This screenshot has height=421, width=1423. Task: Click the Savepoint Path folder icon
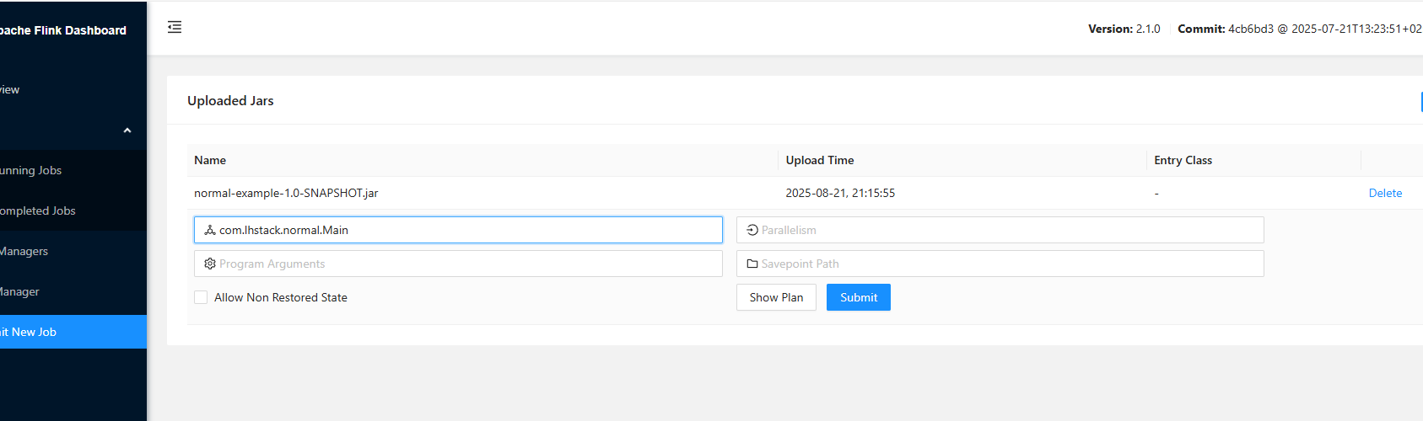[752, 264]
